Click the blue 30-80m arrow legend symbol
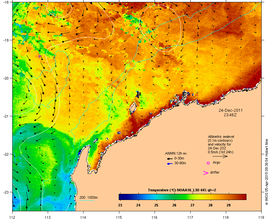This screenshot has height=219, width=271. (x=170, y=164)
